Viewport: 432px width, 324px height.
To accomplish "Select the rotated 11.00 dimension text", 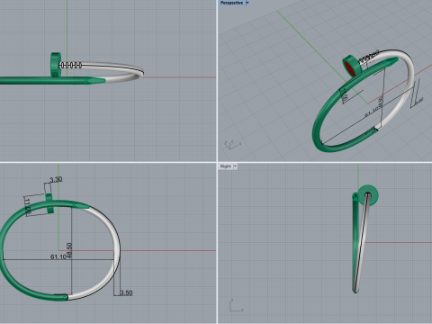I will (27, 206).
